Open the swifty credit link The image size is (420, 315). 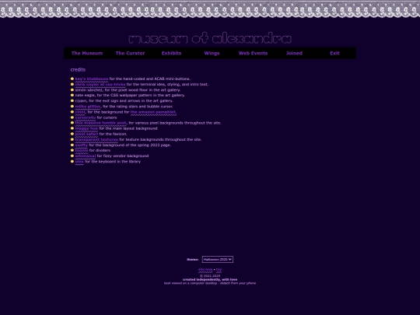(x=82, y=145)
